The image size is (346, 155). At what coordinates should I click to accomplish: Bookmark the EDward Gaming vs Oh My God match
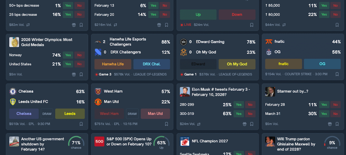[252, 74]
